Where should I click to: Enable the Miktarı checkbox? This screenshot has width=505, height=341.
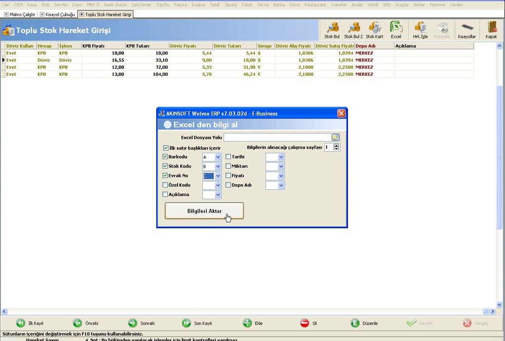[228, 166]
